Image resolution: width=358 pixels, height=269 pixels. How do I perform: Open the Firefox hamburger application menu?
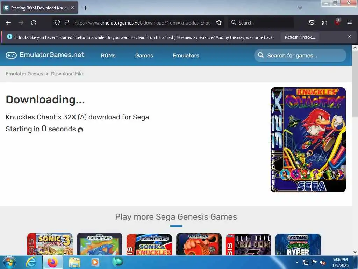tap(350, 22)
